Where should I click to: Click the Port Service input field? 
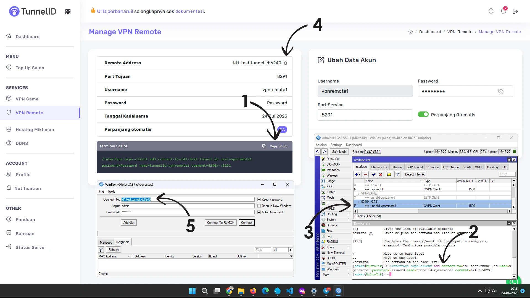coord(365,115)
